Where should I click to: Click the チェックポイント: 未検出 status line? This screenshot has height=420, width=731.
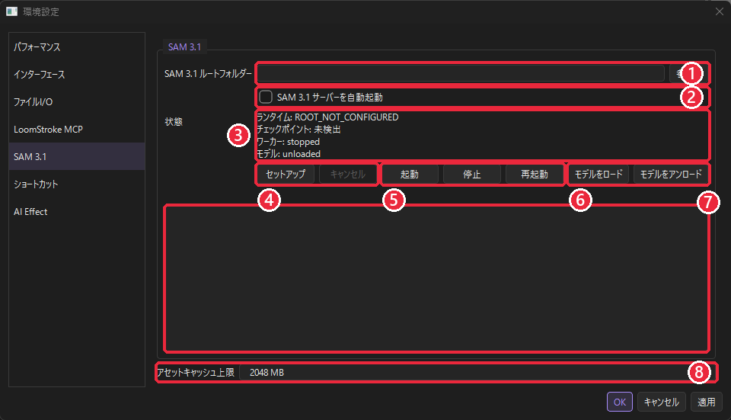click(x=298, y=130)
